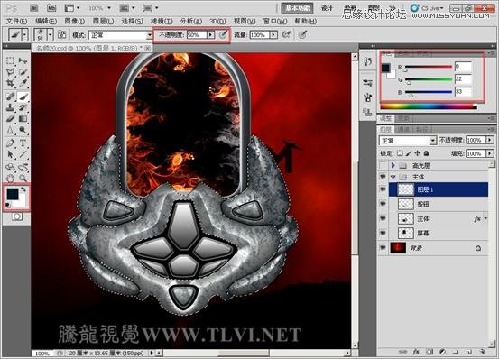
Task: Select the Clone Stamp tool
Action: pyautogui.click(x=10, y=107)
